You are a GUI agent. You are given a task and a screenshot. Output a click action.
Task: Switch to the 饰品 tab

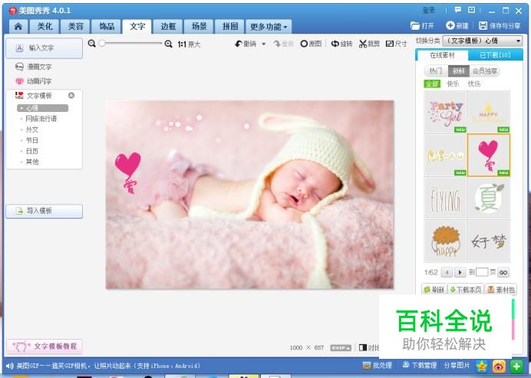coord(107,26)
